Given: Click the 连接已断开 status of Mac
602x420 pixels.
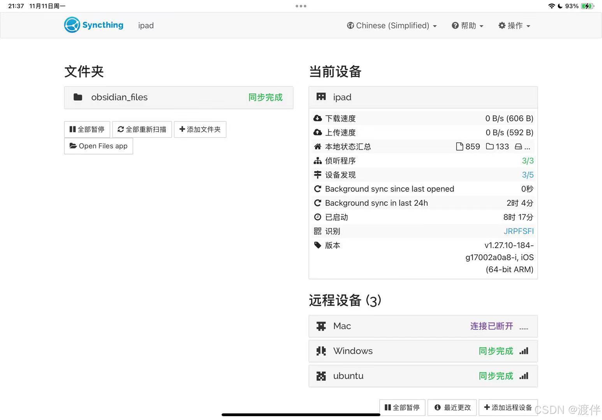Looking at the screenshot, I should point(492,326).
